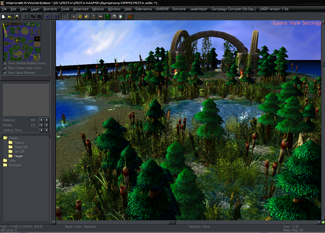This screenshot has height=233, width=325.
Task: Click the horizontal scrollbar thumb under viewport
Action: coord(172,222)
